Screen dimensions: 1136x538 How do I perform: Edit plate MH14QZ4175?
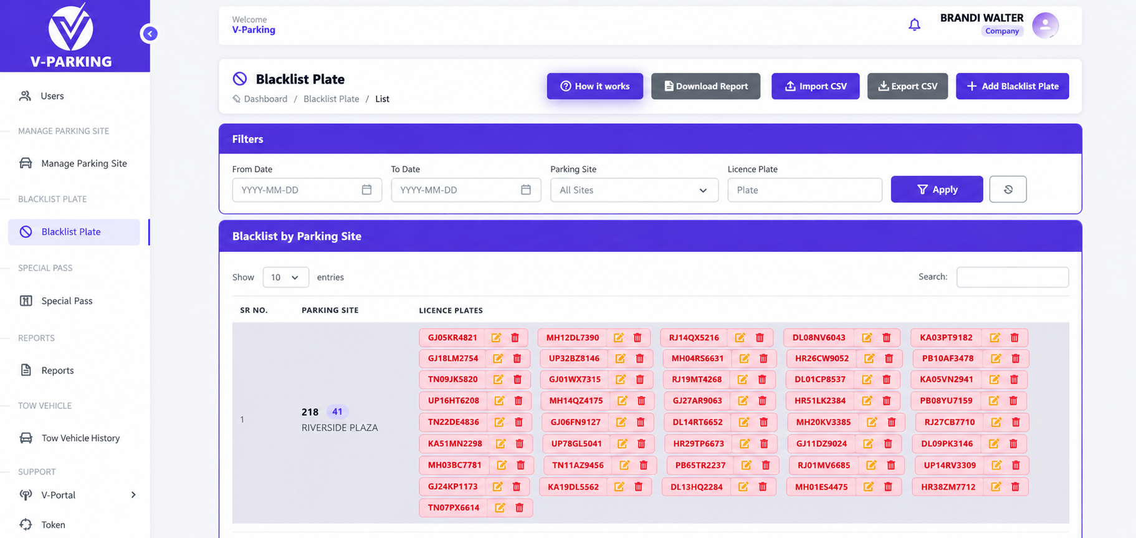click(622, 401)
